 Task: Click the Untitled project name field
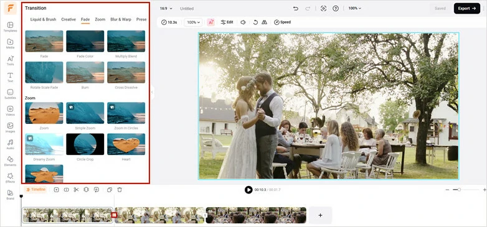point(187,9)
